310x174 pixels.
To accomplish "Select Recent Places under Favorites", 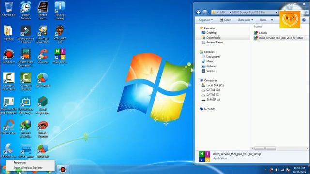I will click(212, 43).
